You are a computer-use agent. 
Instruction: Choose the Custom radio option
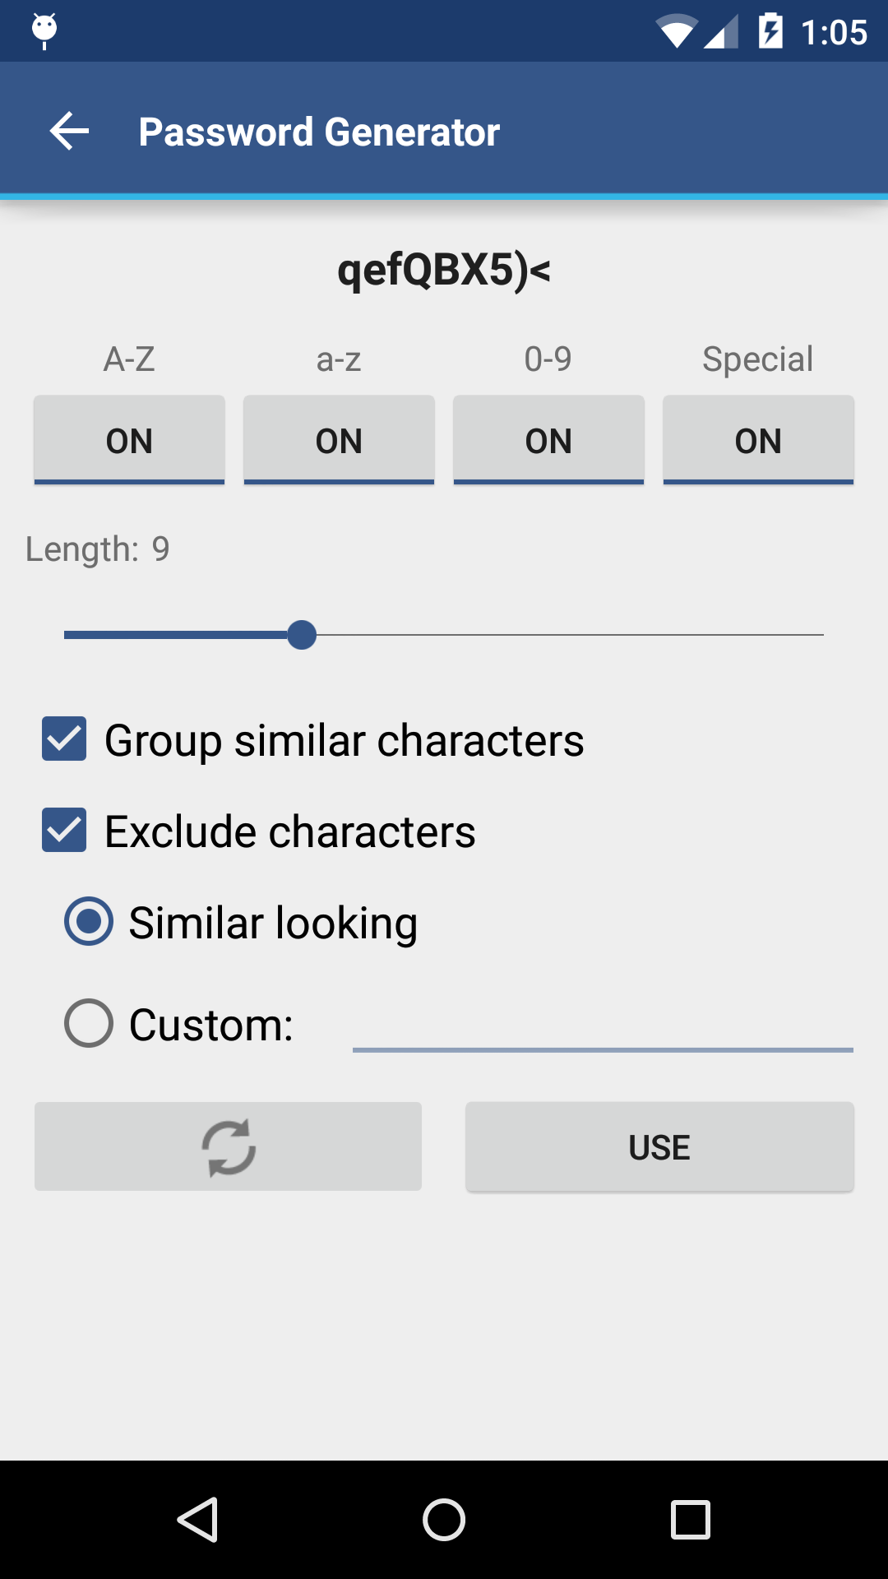(89, 1023)
